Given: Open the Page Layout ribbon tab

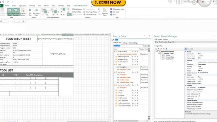Looking at the screenshot, I should coord(22,6).
